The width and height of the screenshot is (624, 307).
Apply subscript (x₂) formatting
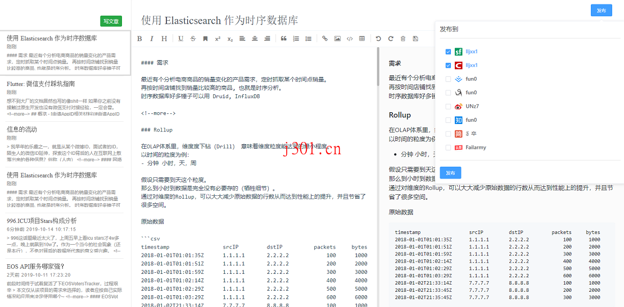pos(230,39)
